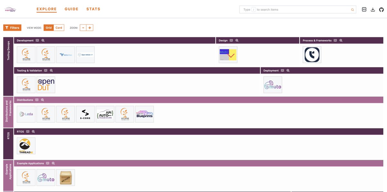Open the phone-logo item in Process & Frameworks

(312, 55)
